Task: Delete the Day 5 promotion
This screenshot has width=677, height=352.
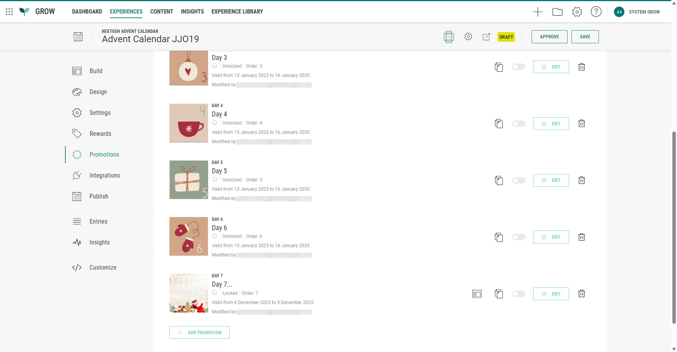Action: [x=581, y=180]
